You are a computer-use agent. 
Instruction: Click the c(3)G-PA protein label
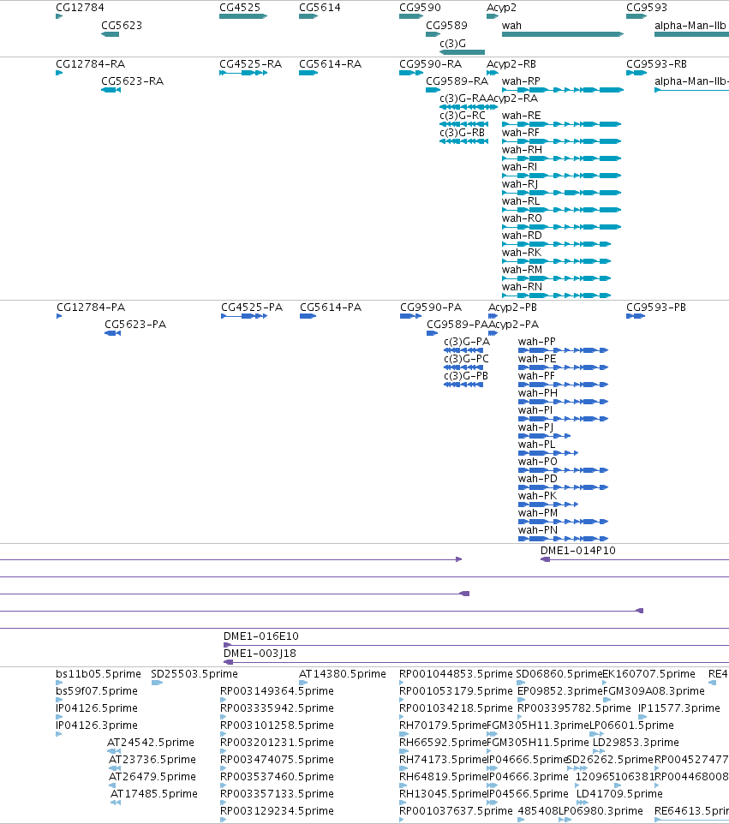tap(467, 342)
